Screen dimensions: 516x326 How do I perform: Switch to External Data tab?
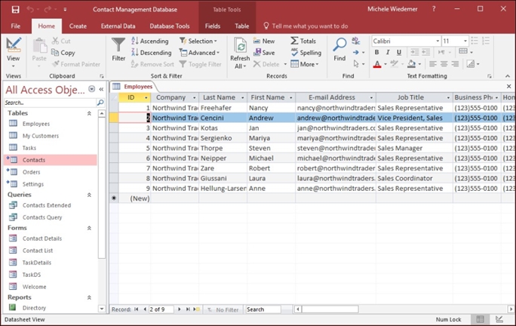click(x=118, y=26)
